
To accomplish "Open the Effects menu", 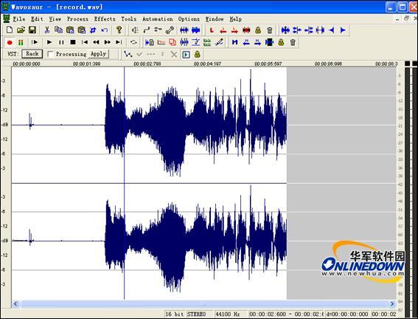I will tap(105, 19).
